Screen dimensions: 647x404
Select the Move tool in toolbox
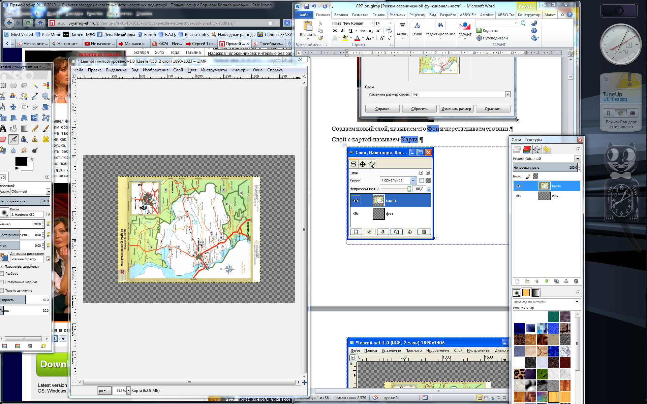13,107
